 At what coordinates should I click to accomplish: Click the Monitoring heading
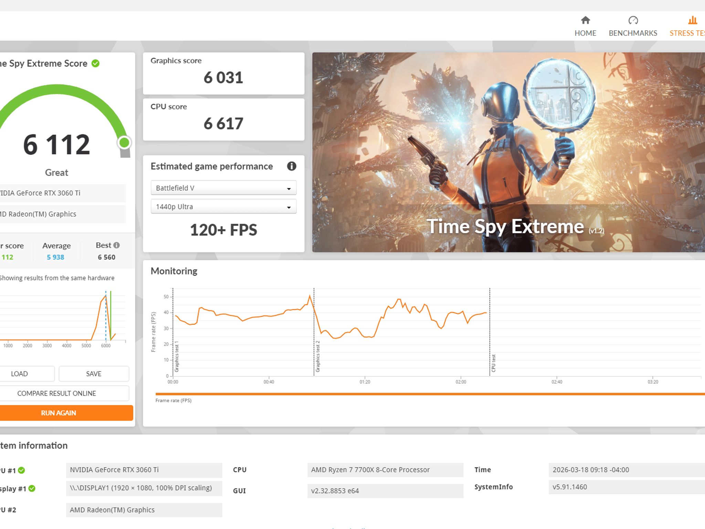pyautogui.click(x=174, y=271)
